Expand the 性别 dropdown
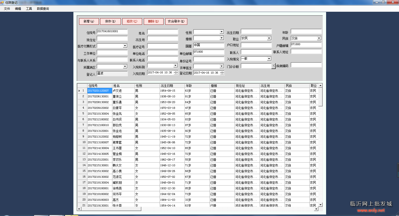Image resolution: width=399 pixels, height=216 pixels. click(222, 32)
